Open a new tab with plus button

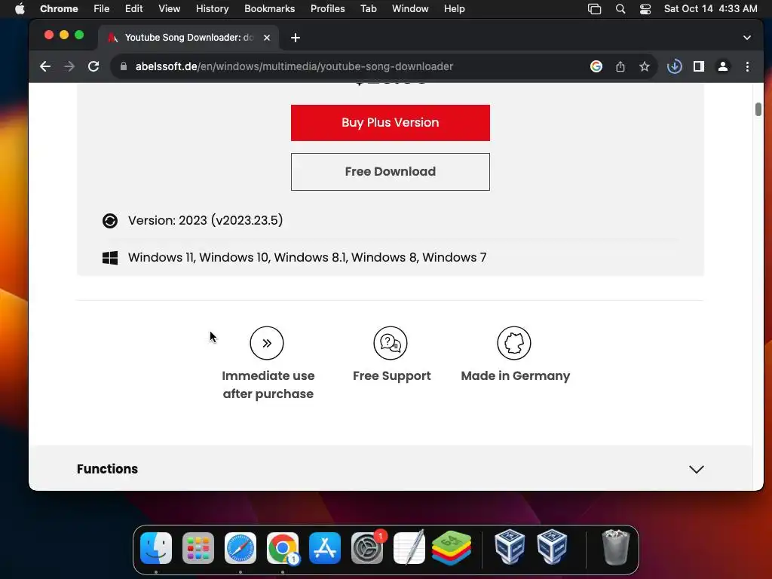coord(296,38)
